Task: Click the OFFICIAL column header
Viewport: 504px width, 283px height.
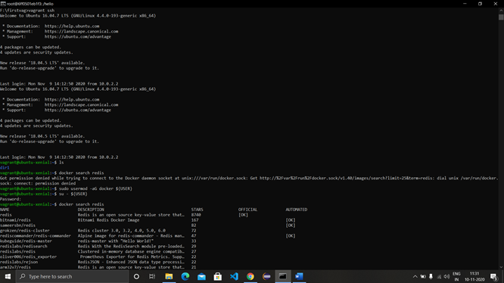Action: [x=247, y=210]
